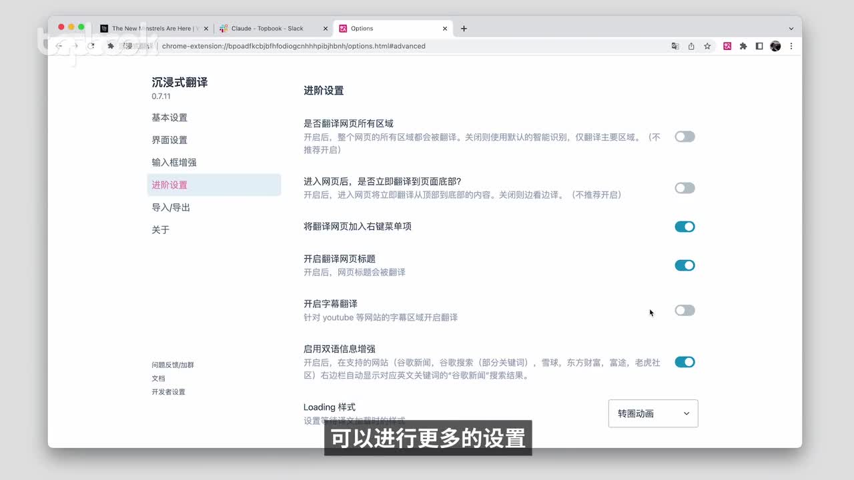Open the Extensions puzzle piece menu
The width and height of the screenshot is (854, 480).
coord(743,46)
